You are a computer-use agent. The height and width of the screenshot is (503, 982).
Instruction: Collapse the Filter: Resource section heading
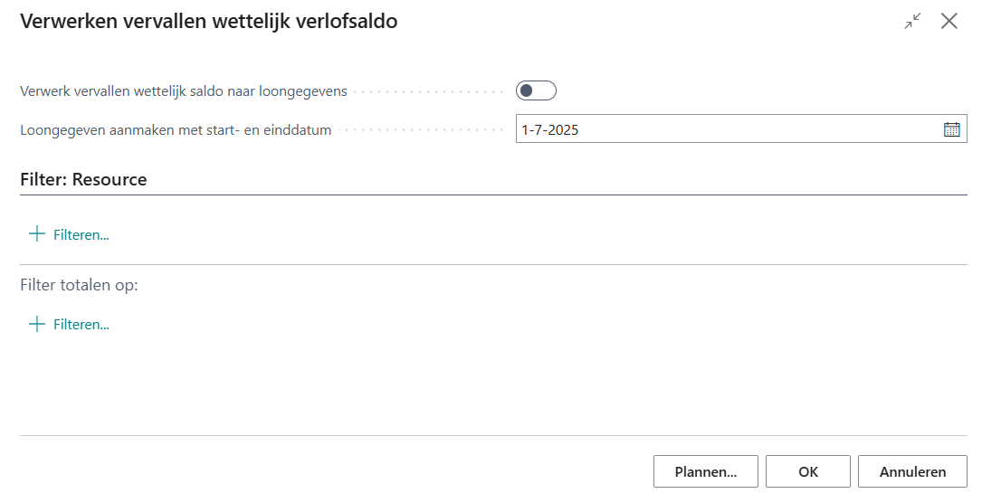pos(83,179)
